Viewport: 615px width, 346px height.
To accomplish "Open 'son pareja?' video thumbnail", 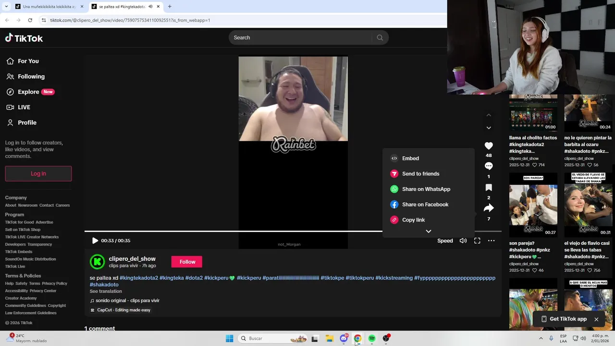I will click(533, 205).
